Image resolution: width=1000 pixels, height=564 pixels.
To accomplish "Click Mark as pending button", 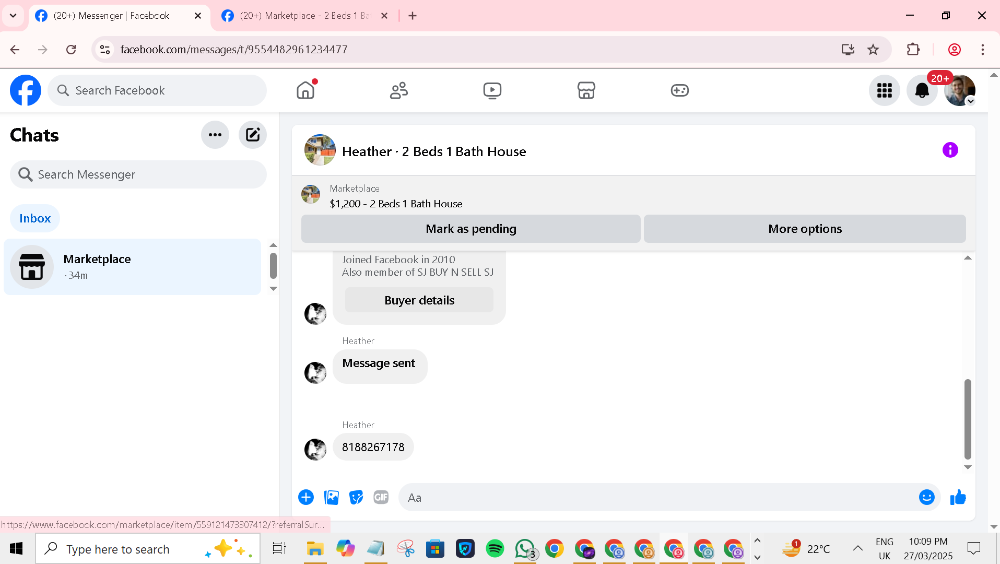I will 470,229.
